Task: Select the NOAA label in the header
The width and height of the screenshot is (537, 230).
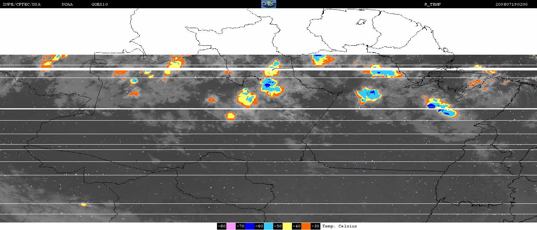Action: click(67, 4)
